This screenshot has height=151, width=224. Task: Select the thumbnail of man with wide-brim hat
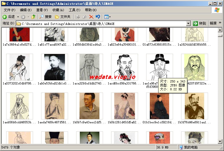pos(160,67)
